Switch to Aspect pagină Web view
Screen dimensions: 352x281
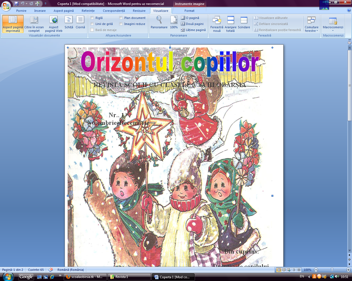[54, 24]
